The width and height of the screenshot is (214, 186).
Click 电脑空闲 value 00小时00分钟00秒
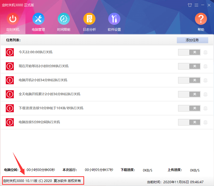(41, 170)
